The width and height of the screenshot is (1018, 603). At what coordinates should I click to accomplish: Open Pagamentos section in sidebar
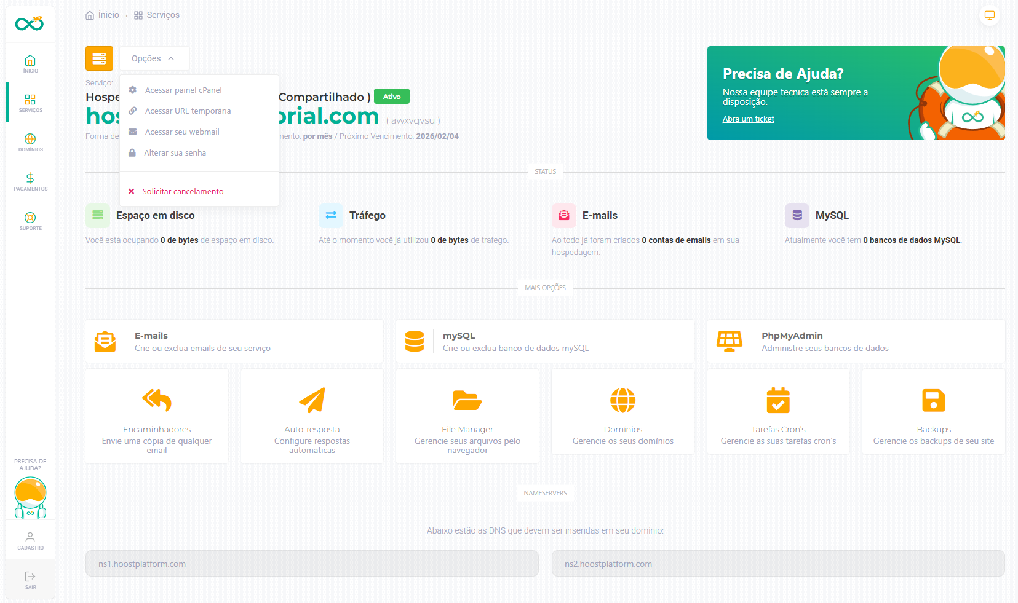coord(30,181)
